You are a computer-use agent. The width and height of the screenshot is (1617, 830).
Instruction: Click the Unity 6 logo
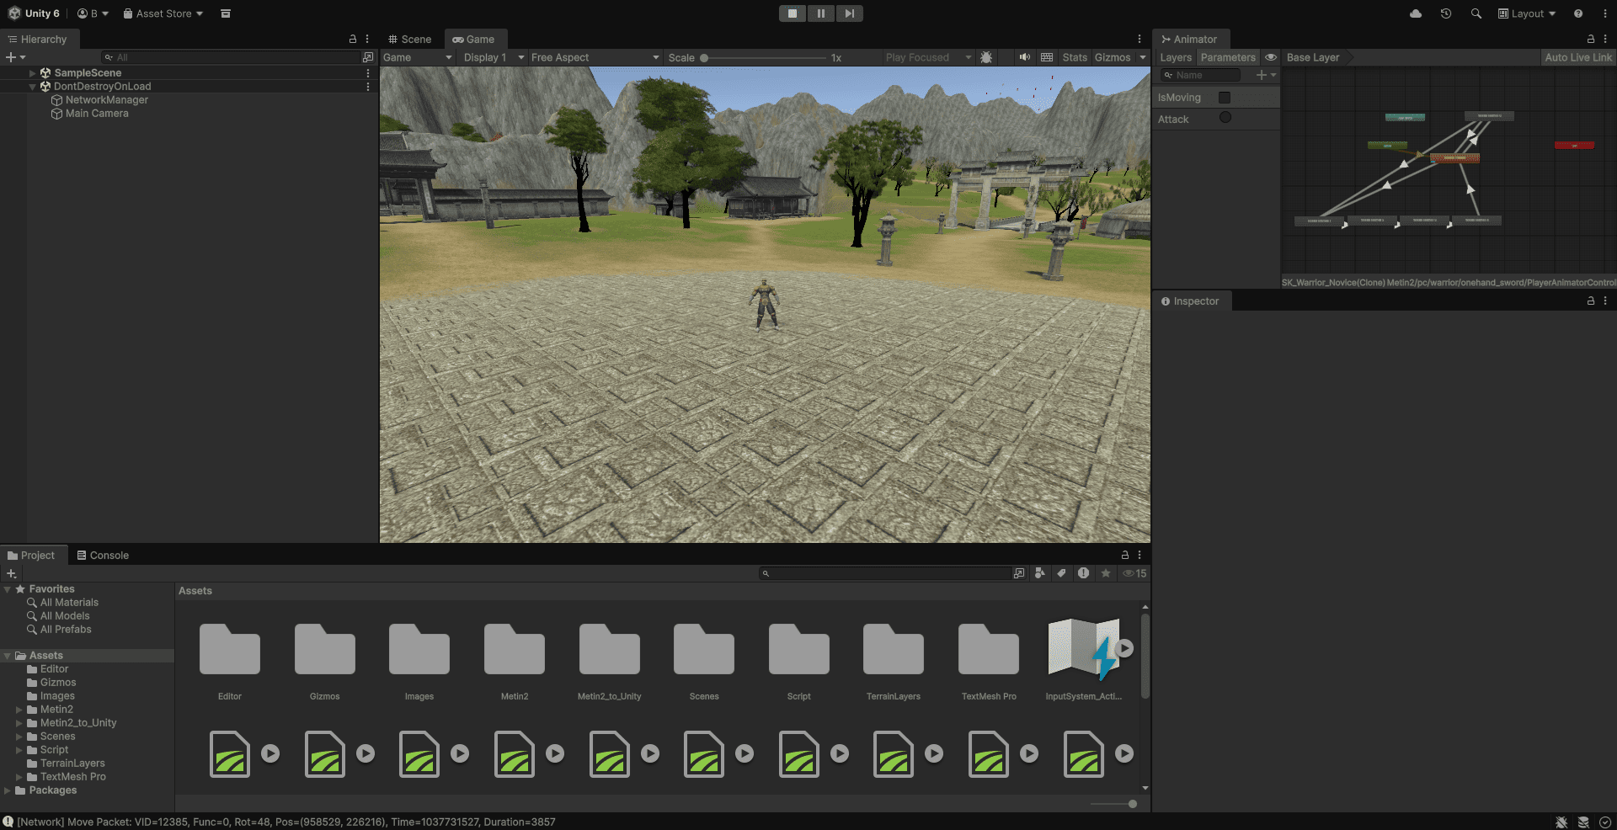pyautogui.click(x=35, y=13)
